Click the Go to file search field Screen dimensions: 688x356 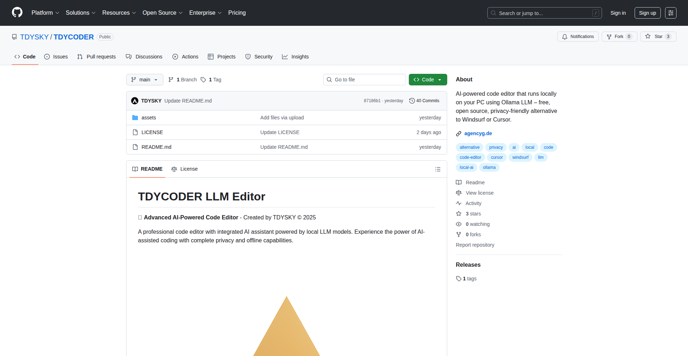coord(364,80)
